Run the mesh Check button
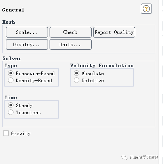Screen dimensions: 163x164 pos(71,32)
